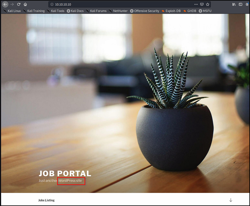Open the Kali Docs bookmark
This screenshot has width=250, height=206.
click(x=75, y=11)
